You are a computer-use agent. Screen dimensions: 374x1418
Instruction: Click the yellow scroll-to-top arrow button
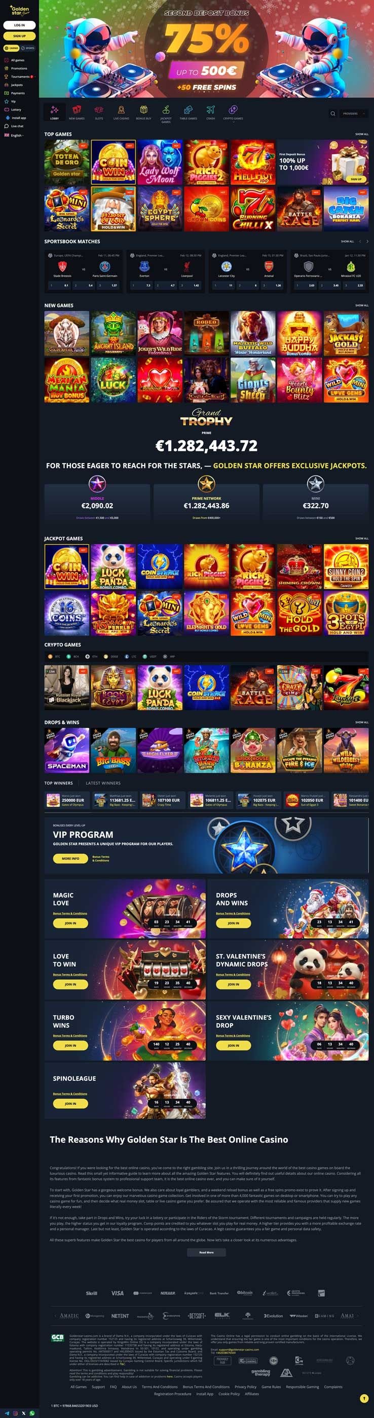(x=363, y=1398)
